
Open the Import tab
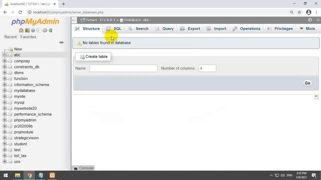(x=216, y=29)
